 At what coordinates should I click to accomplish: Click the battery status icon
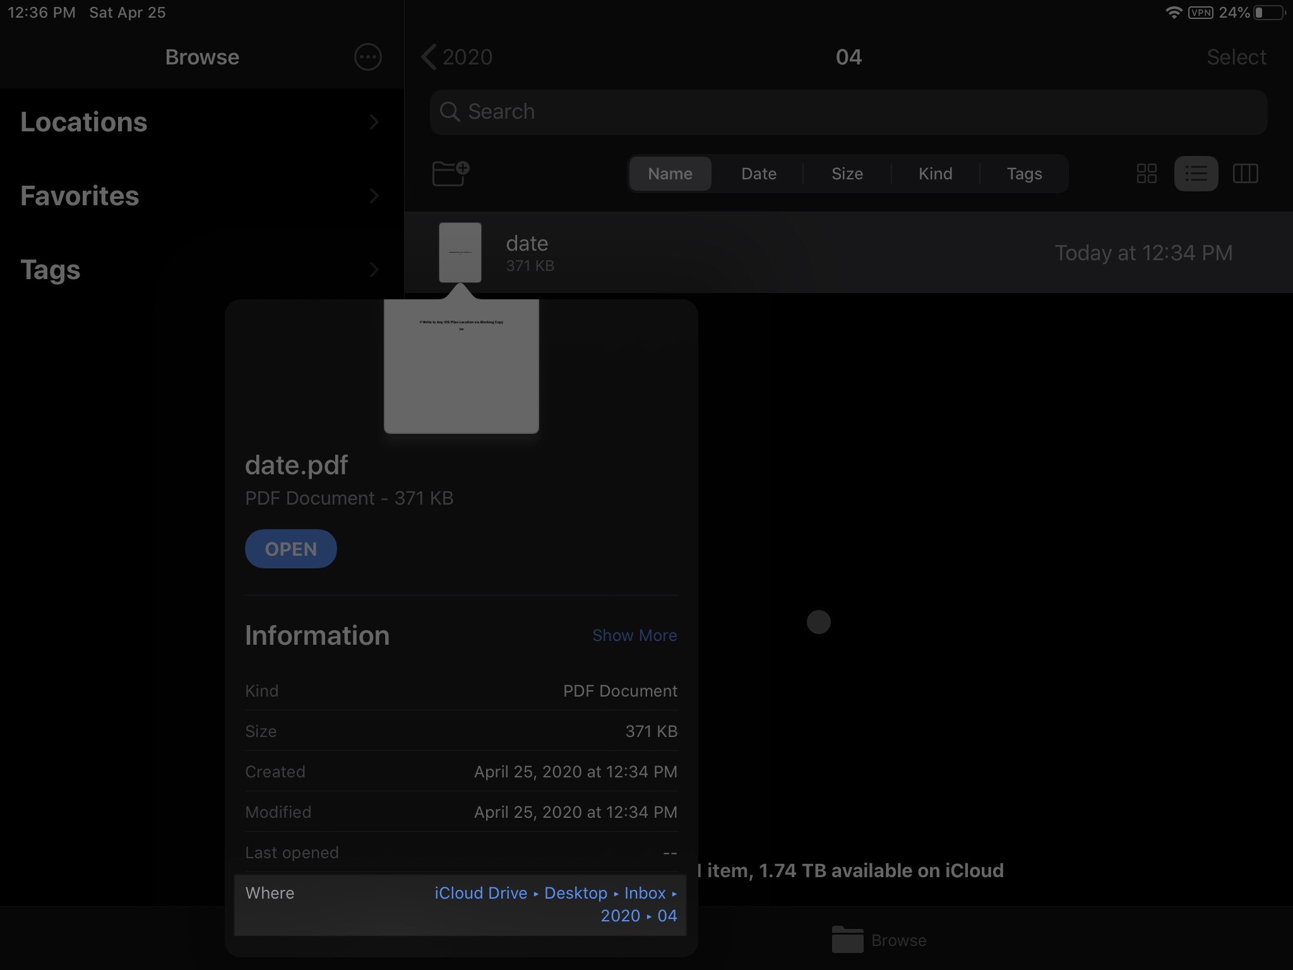click(x=1272, y=11)
